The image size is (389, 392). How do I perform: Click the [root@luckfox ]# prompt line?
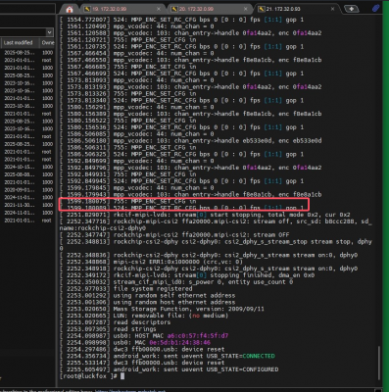pos(92,376)
